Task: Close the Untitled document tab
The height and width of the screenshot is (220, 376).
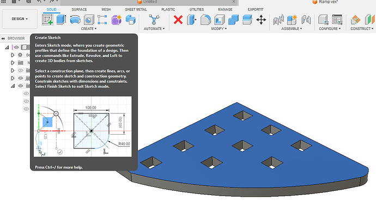Action: (234, 2)
